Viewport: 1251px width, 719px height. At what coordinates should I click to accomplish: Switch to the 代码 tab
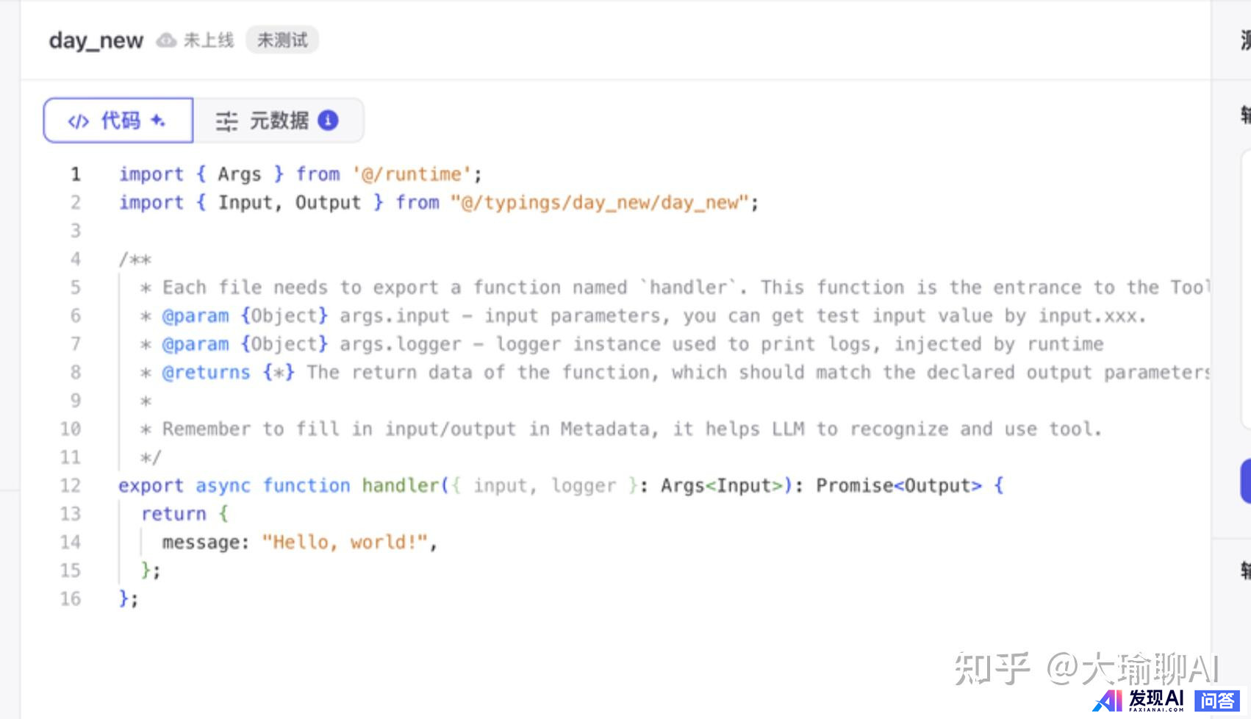tap(118, 120)
